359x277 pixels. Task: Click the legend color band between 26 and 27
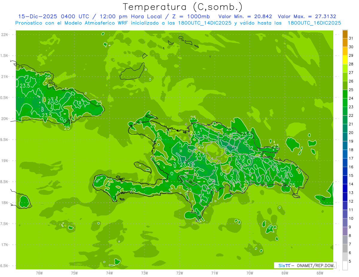pos(345,77)
